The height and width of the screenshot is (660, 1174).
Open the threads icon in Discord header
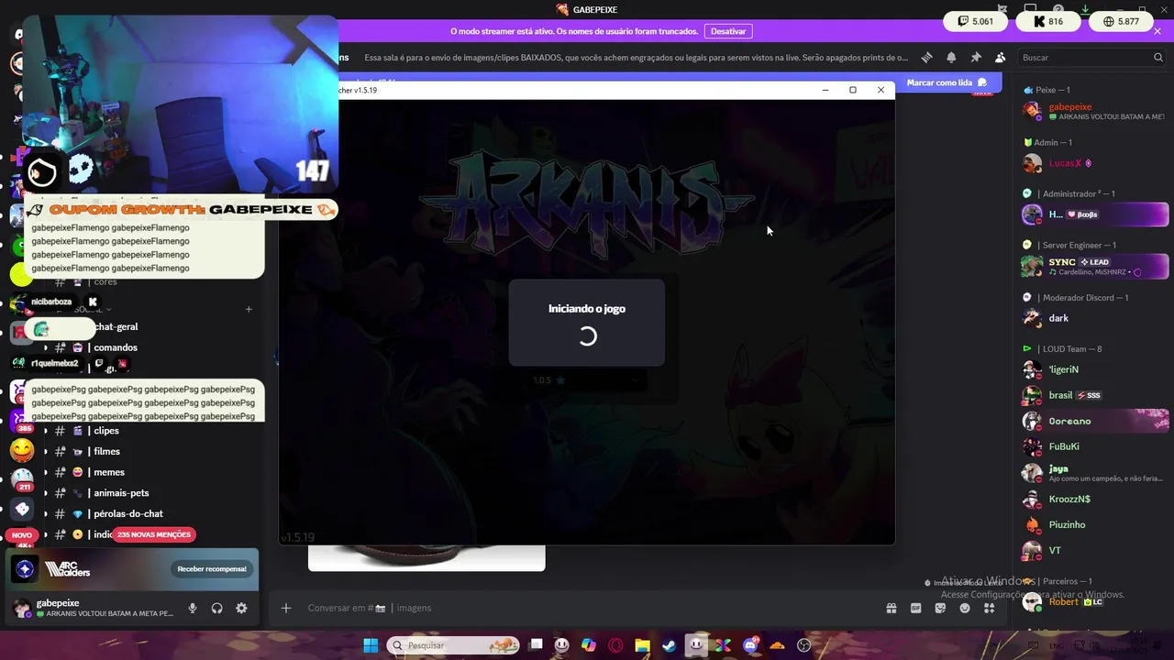pyautogui.click(x=926, y=57)
